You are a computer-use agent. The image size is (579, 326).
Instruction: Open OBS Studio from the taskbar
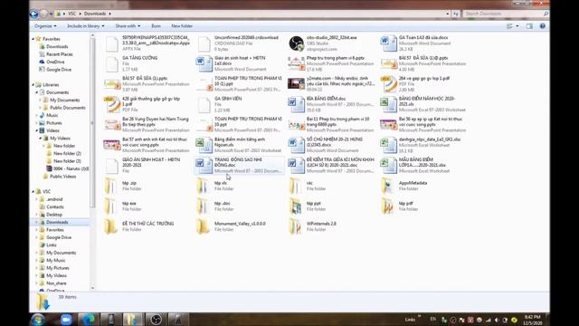click(156, 320)
